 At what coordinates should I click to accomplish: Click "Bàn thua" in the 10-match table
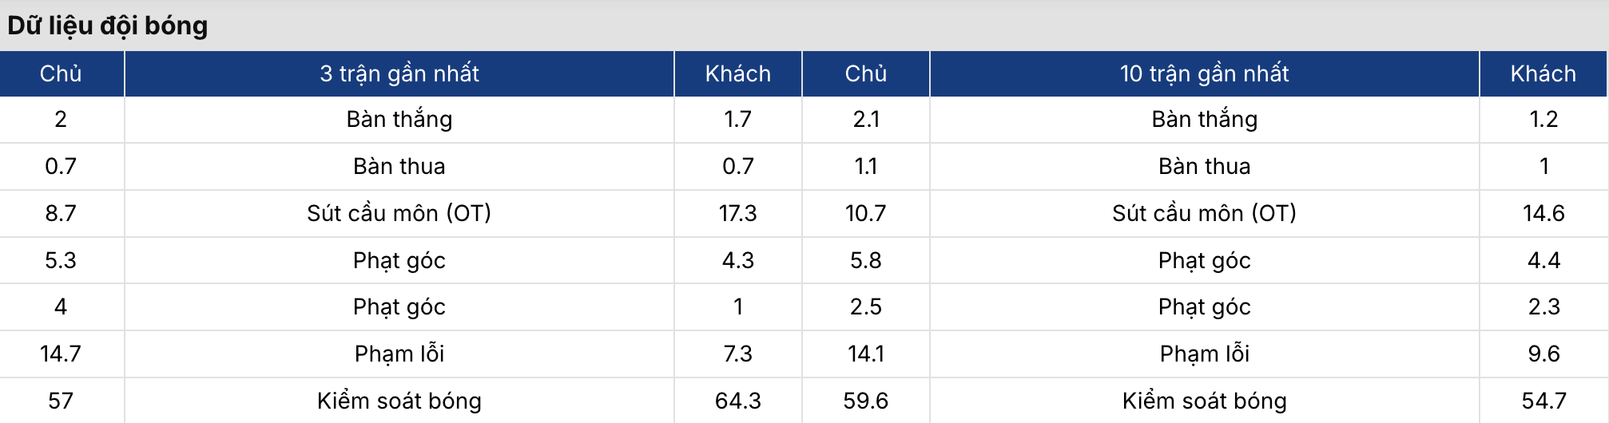1204,166
